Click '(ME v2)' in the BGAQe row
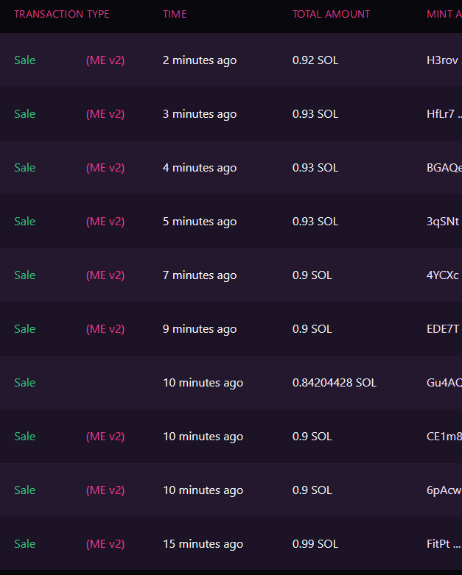This screenshot has width=462, height=575. [x=105, y=168]
